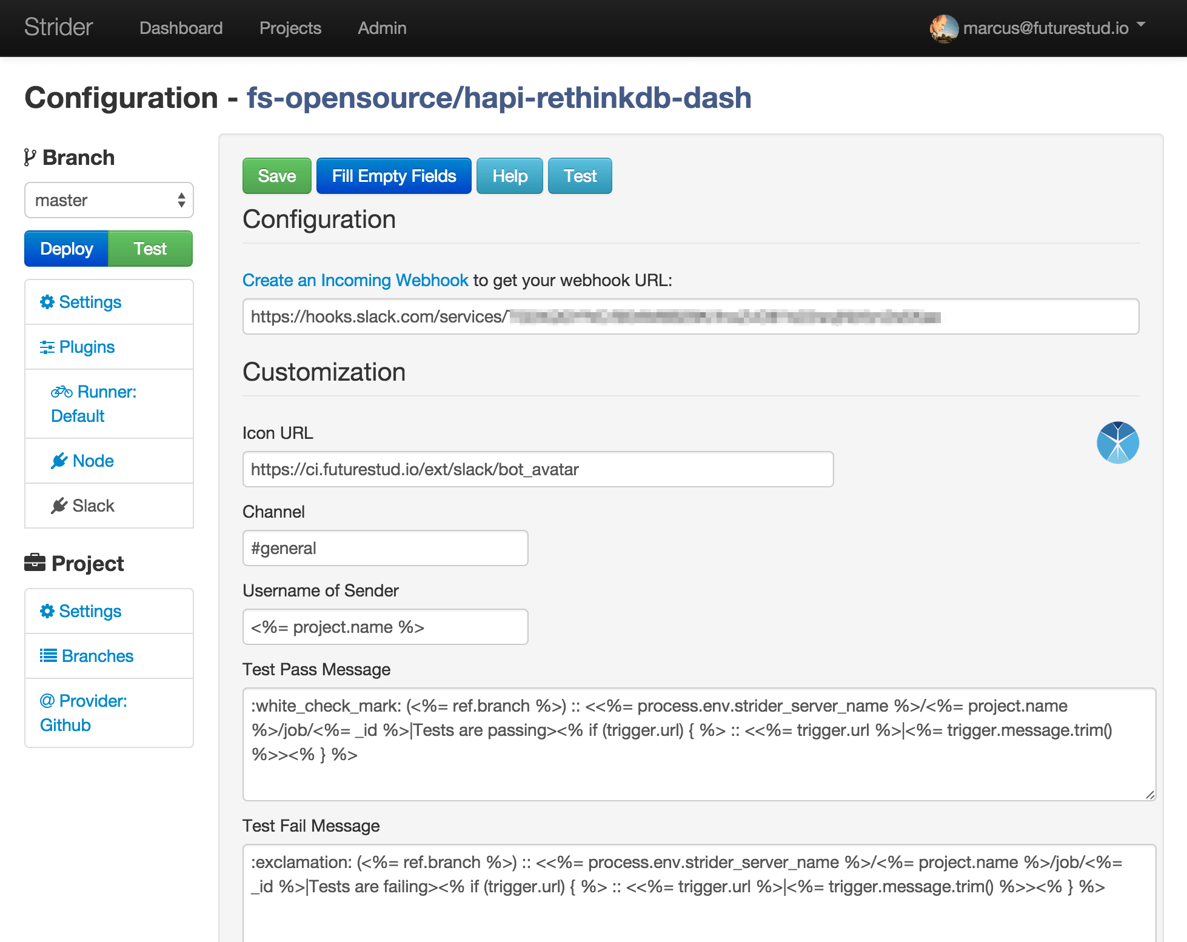Image resolution: width=1187 pixels, height=942 pixels.
Task: Open Provider: Github tab
Action: (x=109, y=713)
